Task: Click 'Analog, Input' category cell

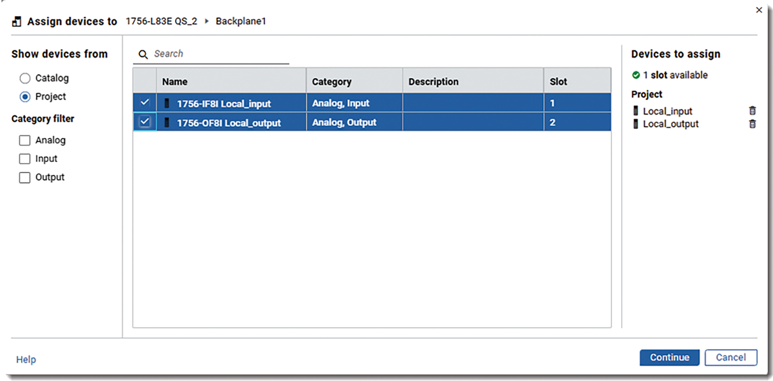Action: tap(354, 103)
